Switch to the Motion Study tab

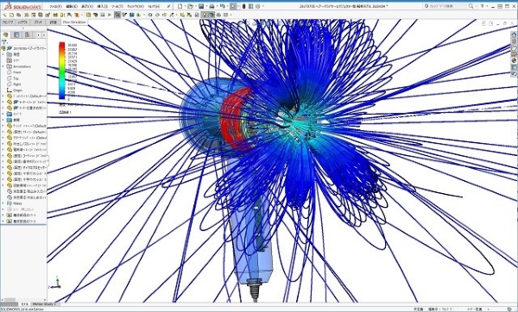[43, 303]
